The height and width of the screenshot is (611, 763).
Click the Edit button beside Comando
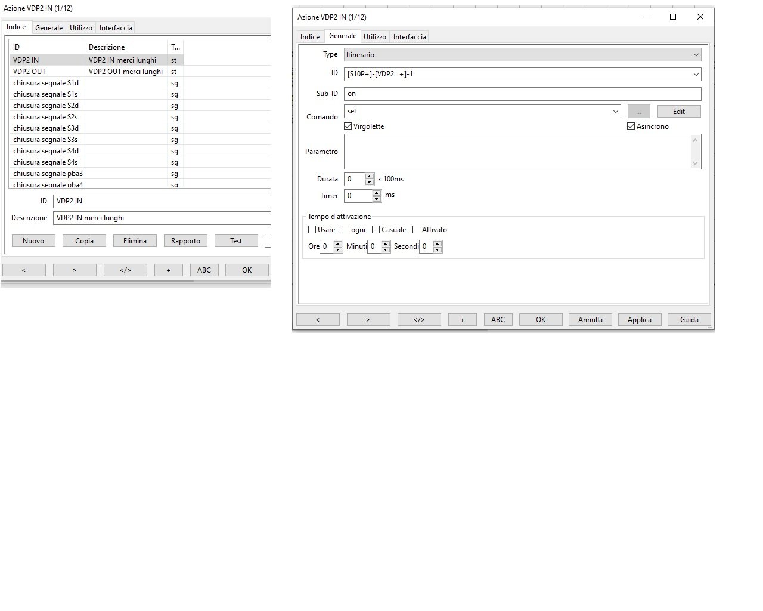pos(678,112)
